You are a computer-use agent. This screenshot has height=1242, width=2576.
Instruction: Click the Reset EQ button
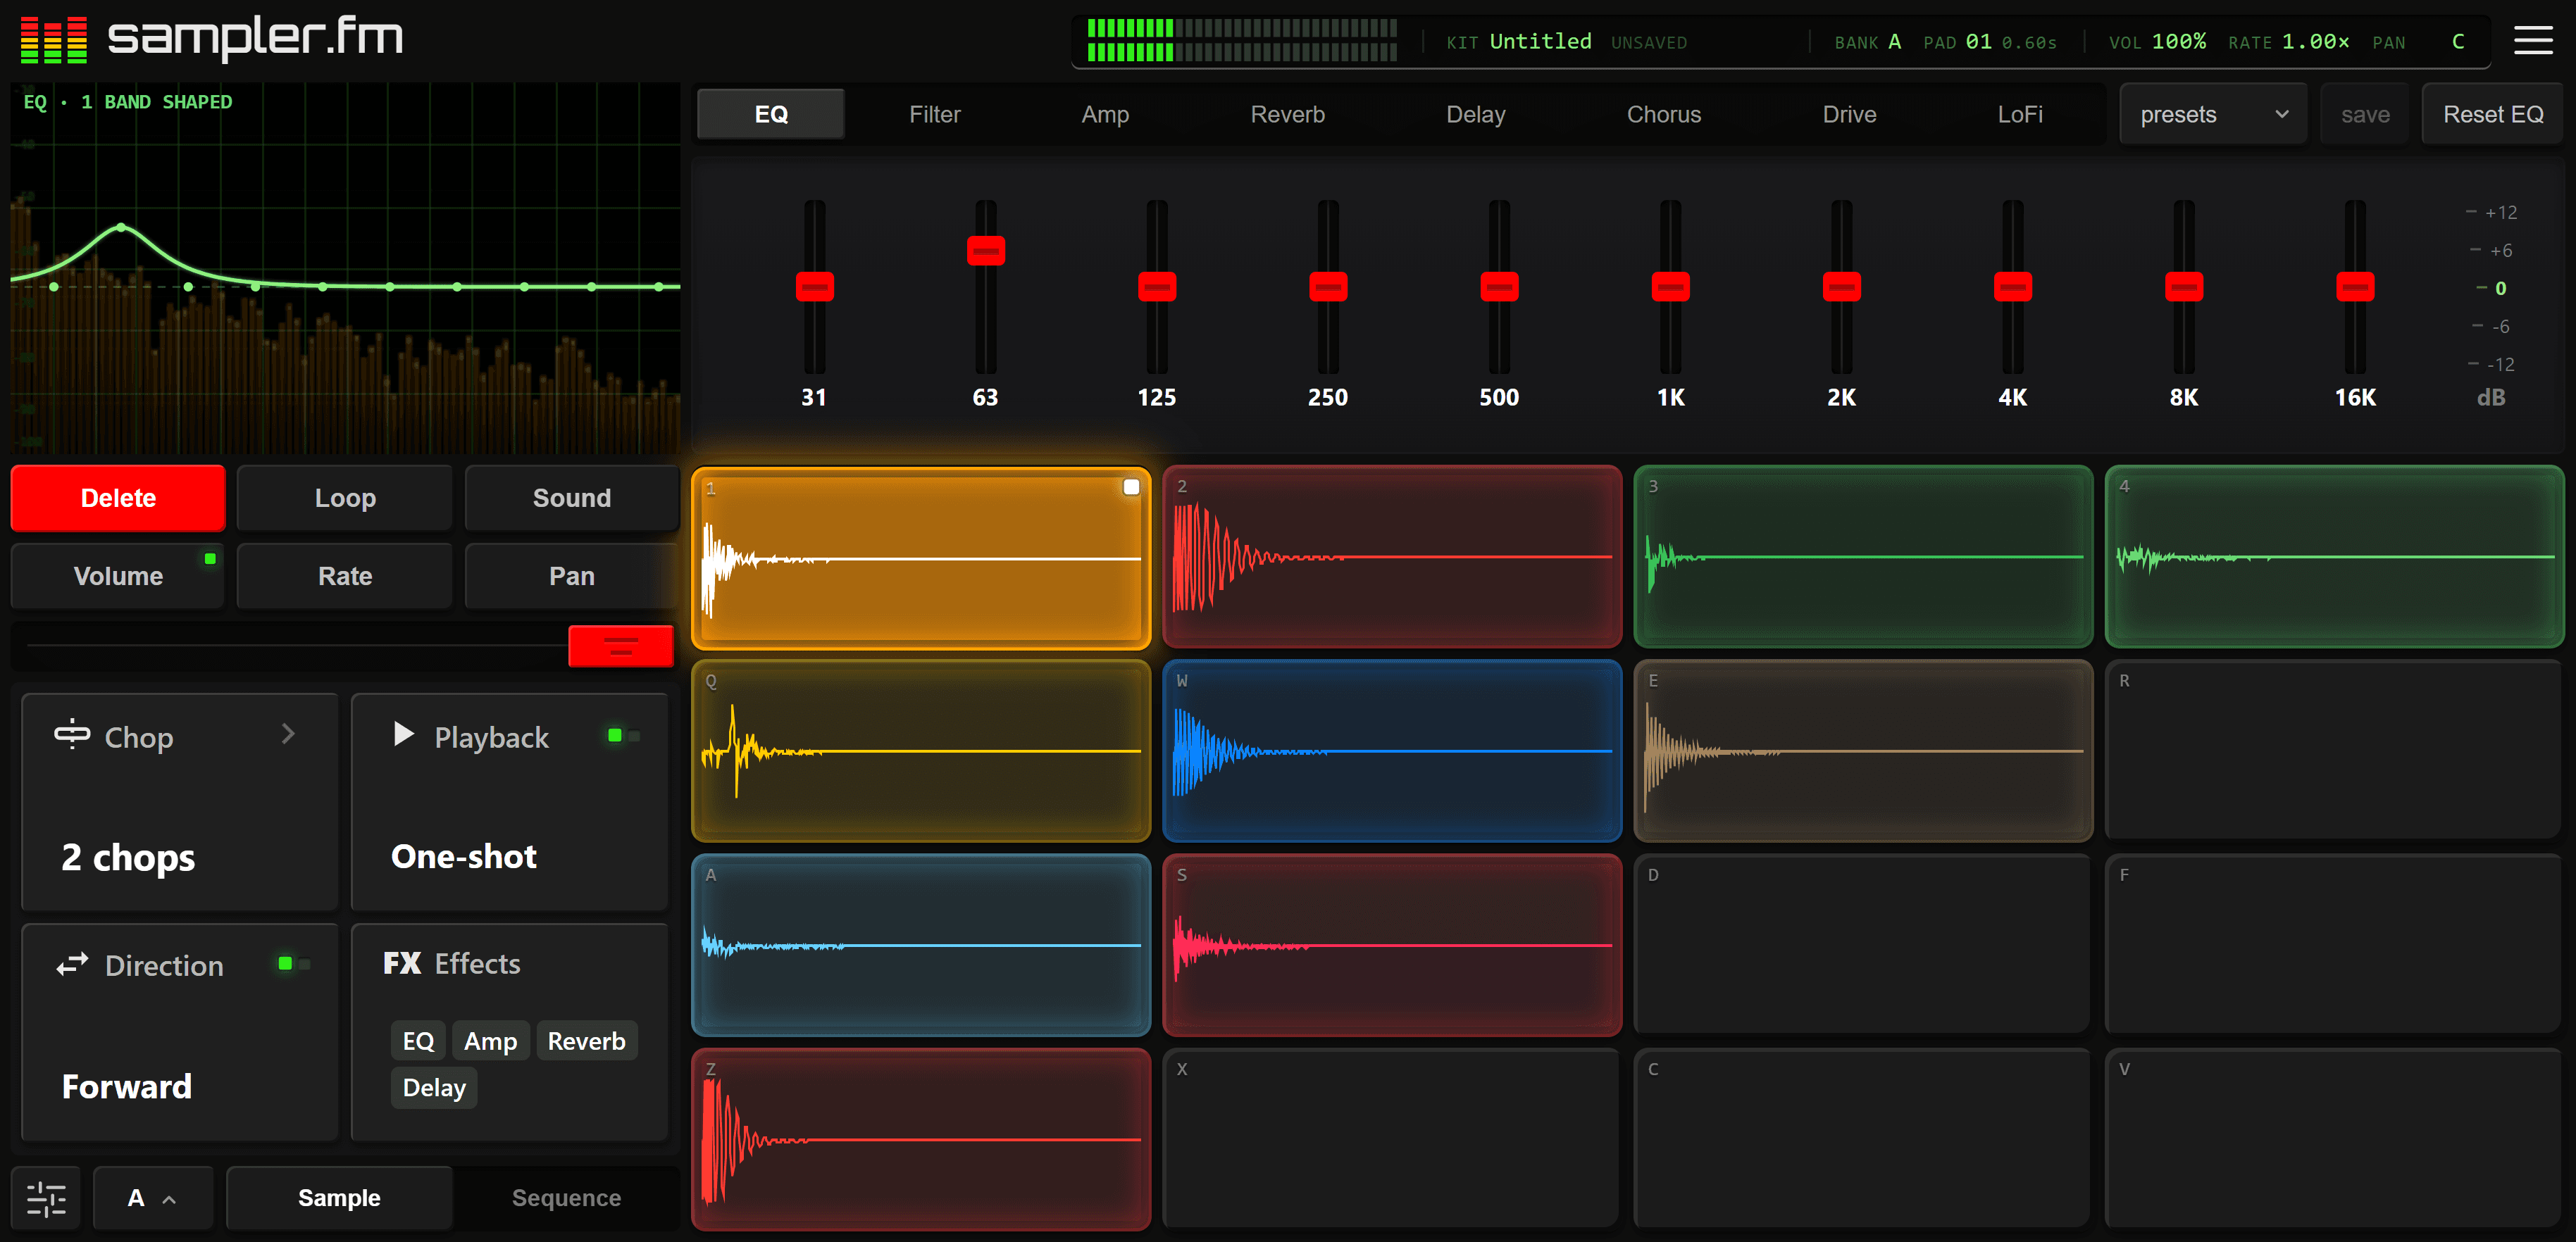pos(2492,115)
